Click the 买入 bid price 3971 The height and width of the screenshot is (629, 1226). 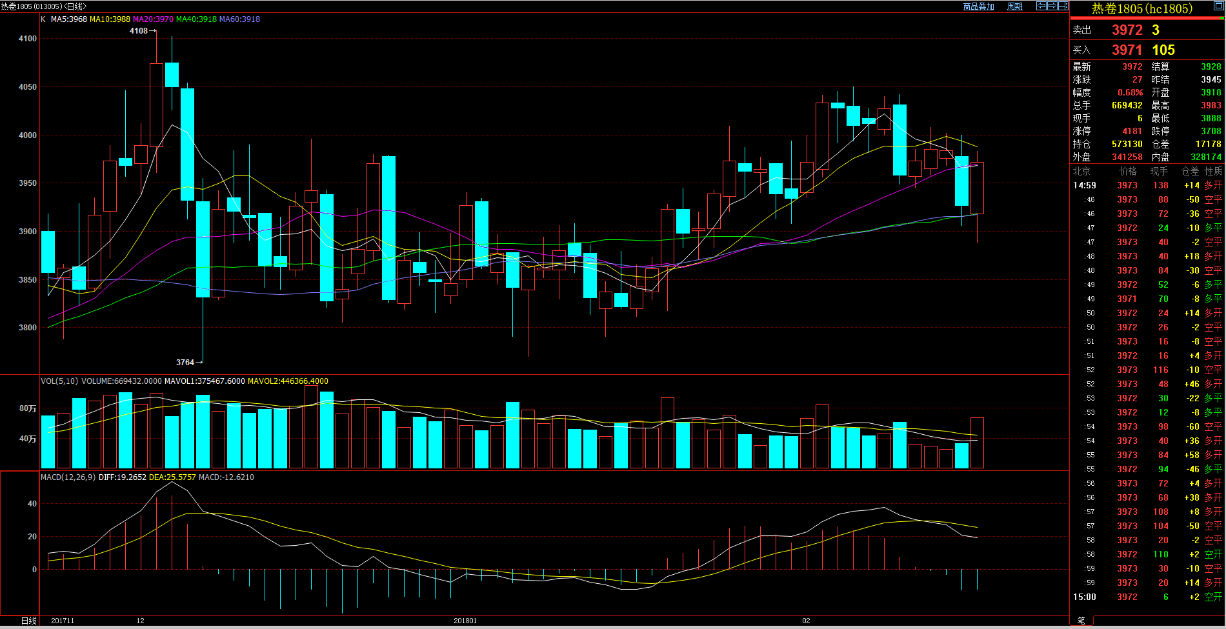coord(1127,50)
